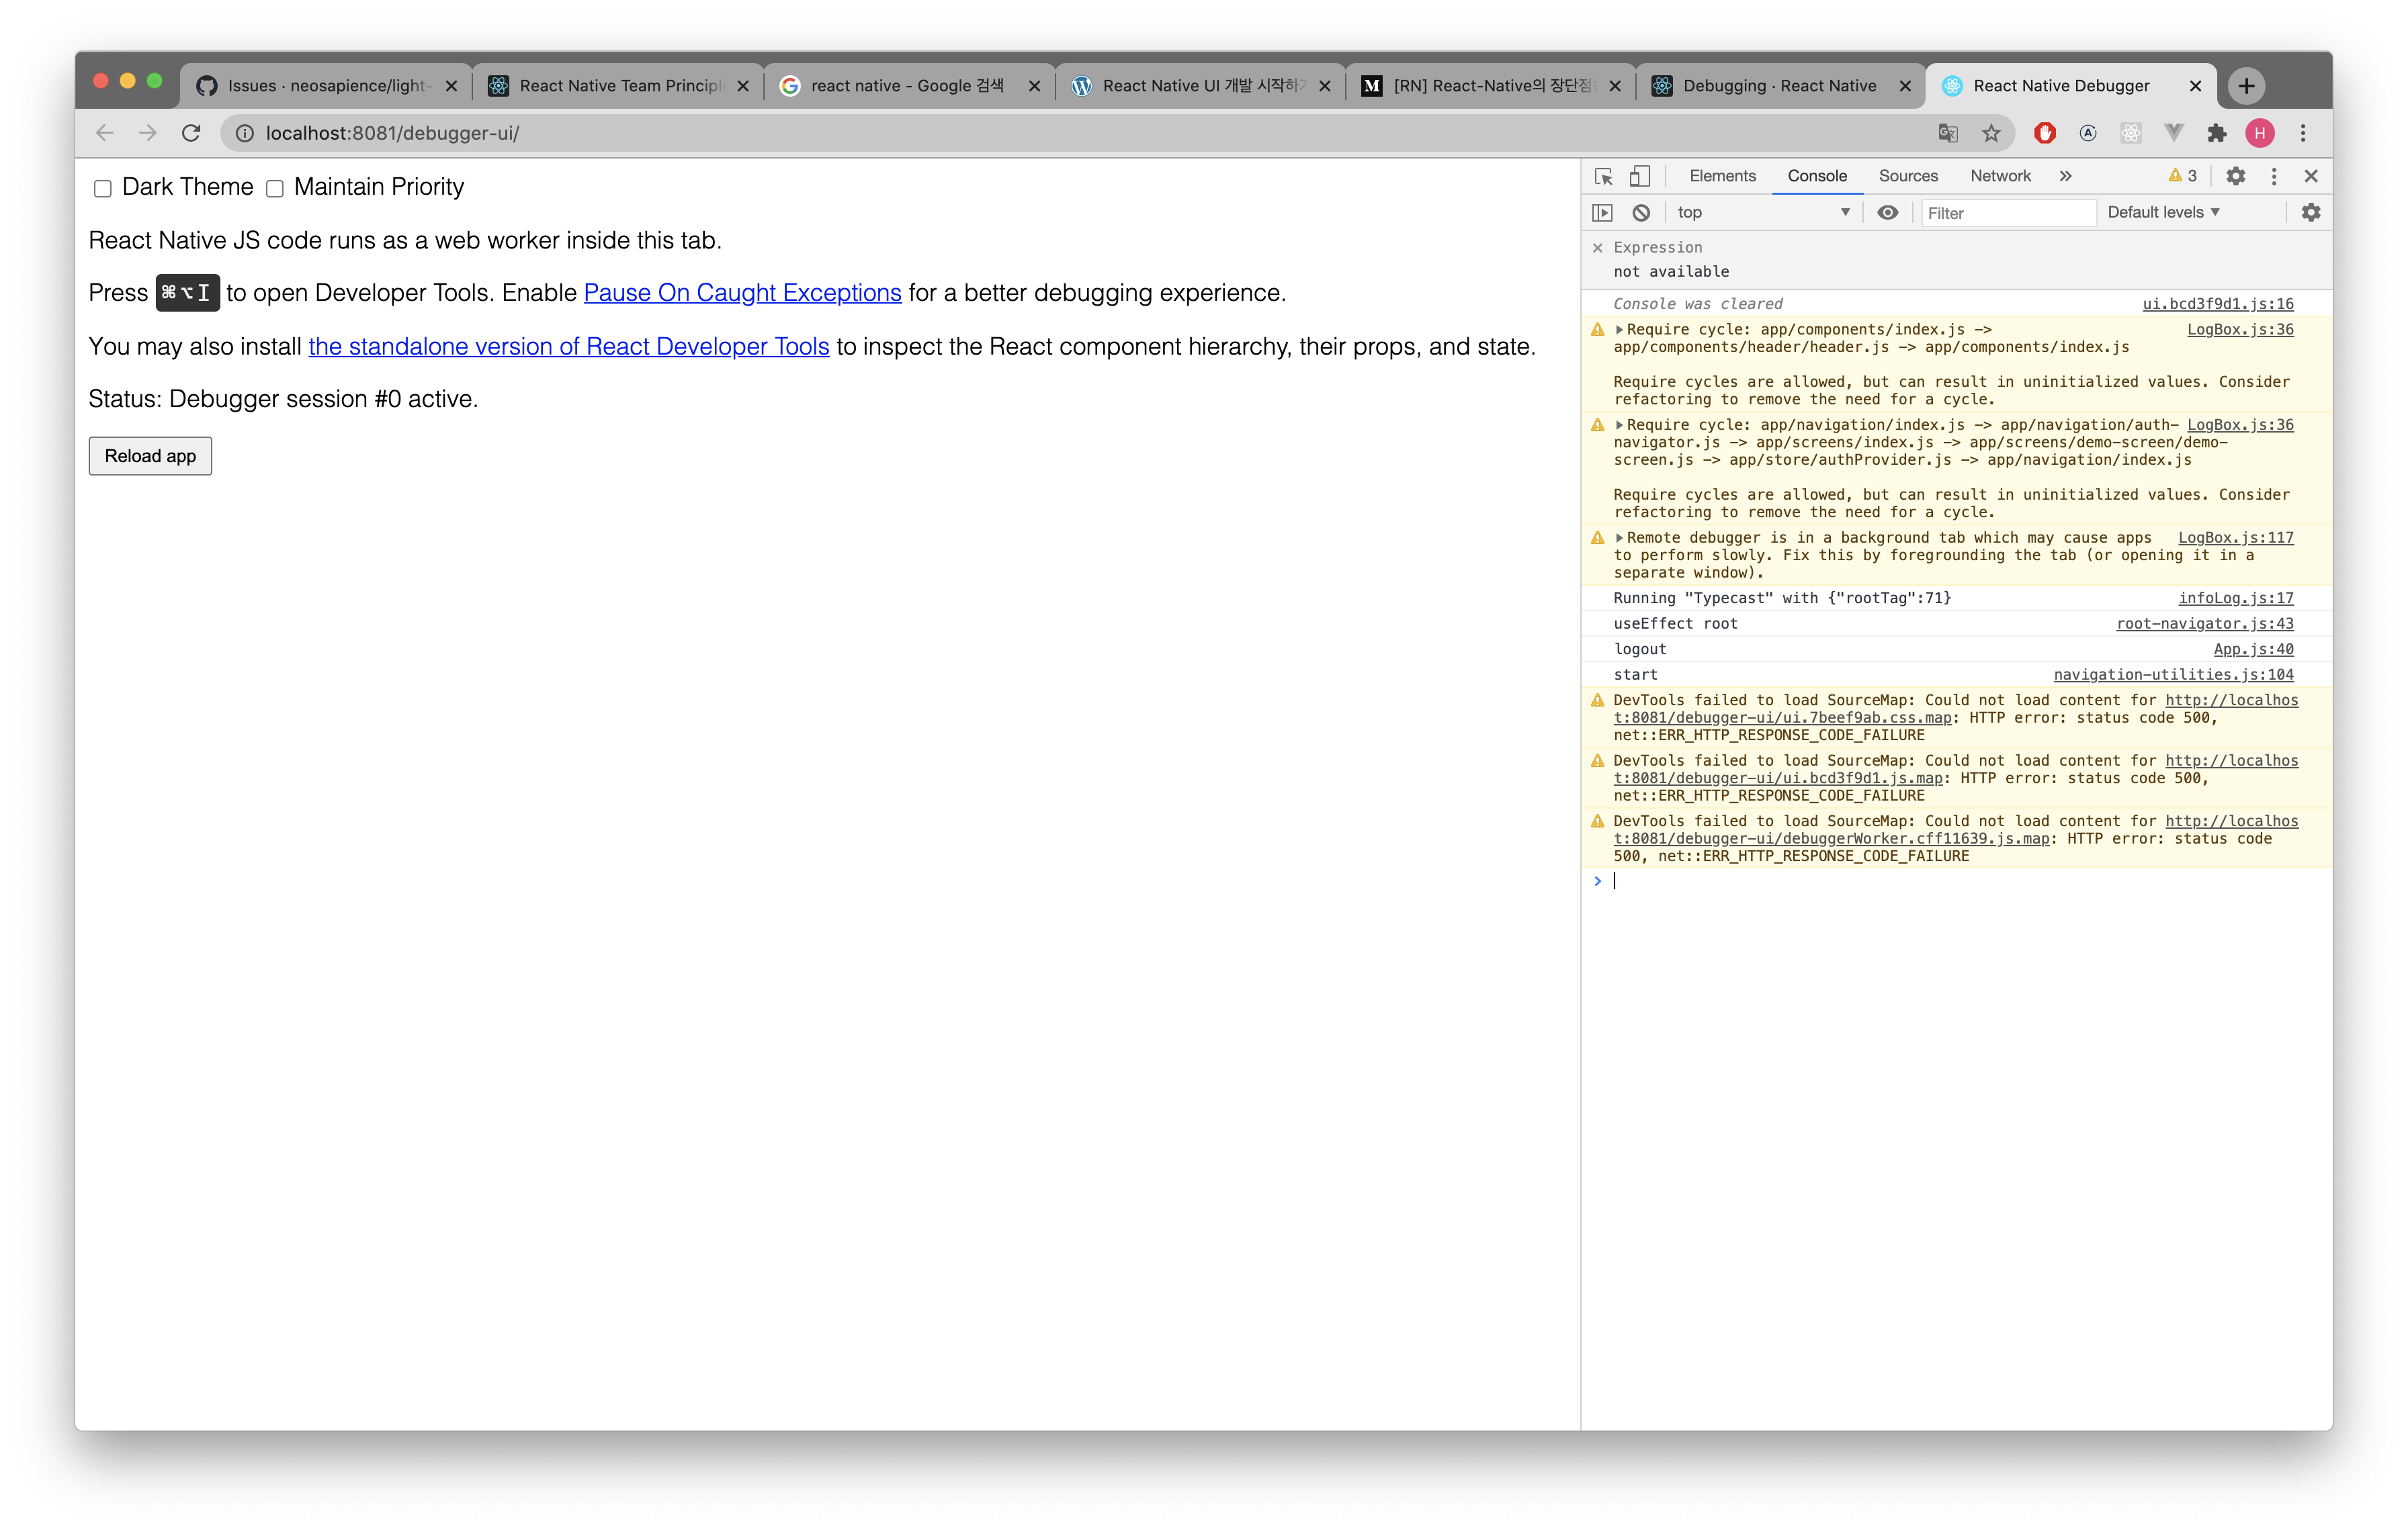Open a new tab with the plus button
This screenshot has height=1530, width=2408.
2247,86
